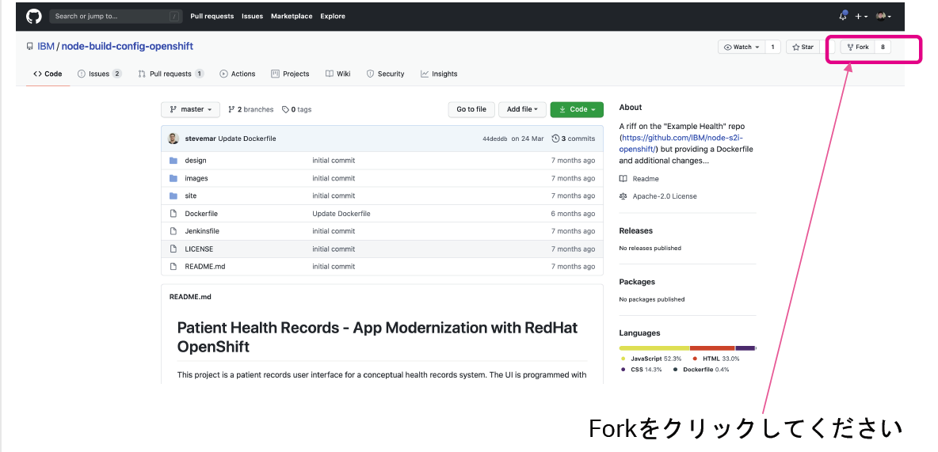The image size is (938, 452).
Task: Open the Dockerfile file
Action: (x=201, y=214)
